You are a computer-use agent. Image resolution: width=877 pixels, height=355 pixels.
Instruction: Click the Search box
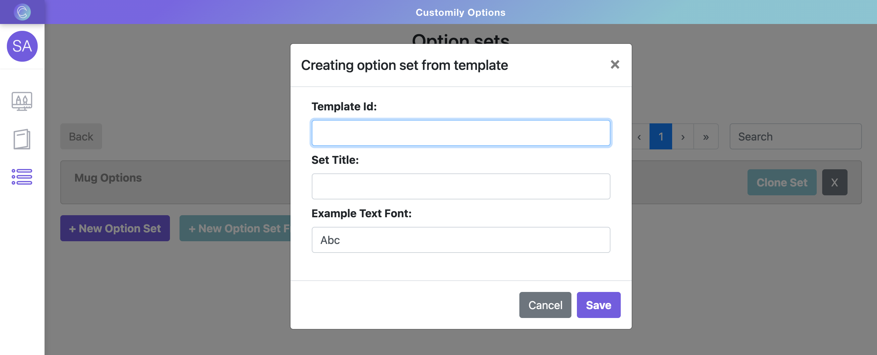point(795,136)
